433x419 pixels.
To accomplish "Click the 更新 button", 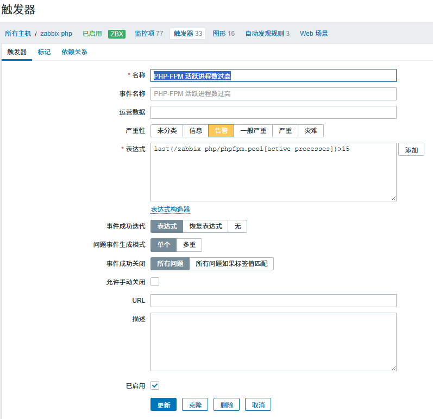I will pos(164,405).
